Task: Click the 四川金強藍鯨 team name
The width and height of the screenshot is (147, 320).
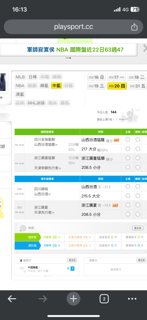Action: point(45,140)
